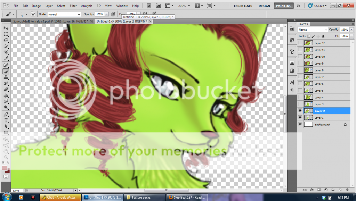Select the Lasso tool
The height and width of the screenshot is (201, 356).
pyautogui.click(x=6, y=40)
